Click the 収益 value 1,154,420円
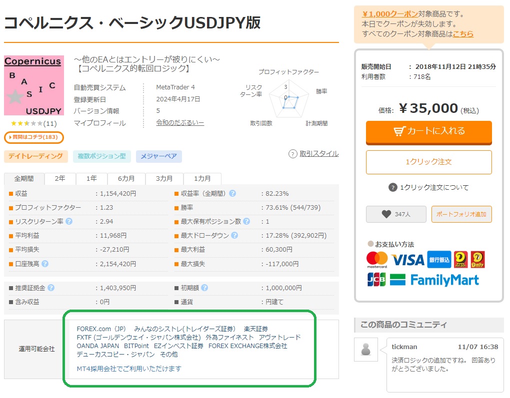Screen dimensions: 510x398 point(118,193)
